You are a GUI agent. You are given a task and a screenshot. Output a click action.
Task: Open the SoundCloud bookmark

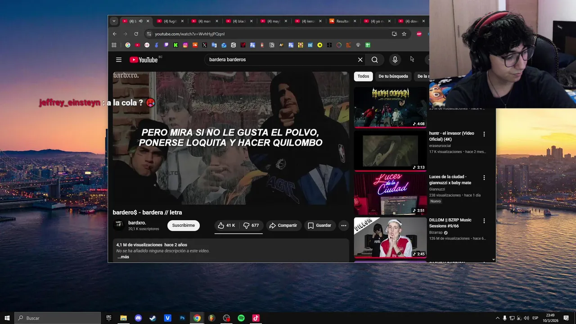[x=195, y=45]
